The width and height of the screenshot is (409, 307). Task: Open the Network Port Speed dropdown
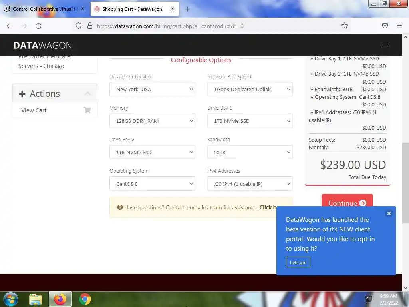coord(250,89)
